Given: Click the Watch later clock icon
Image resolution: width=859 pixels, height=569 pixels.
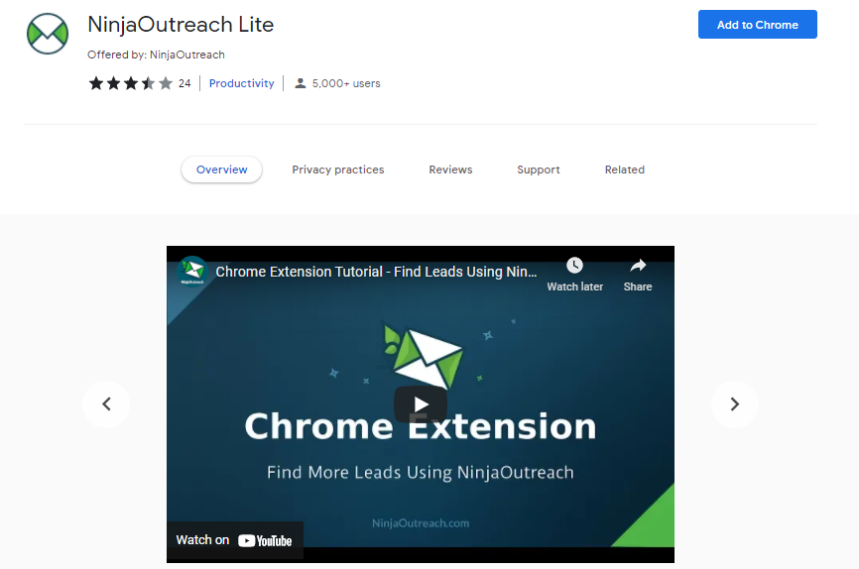Looking at the screenshot, I should [x=574, y=266].
